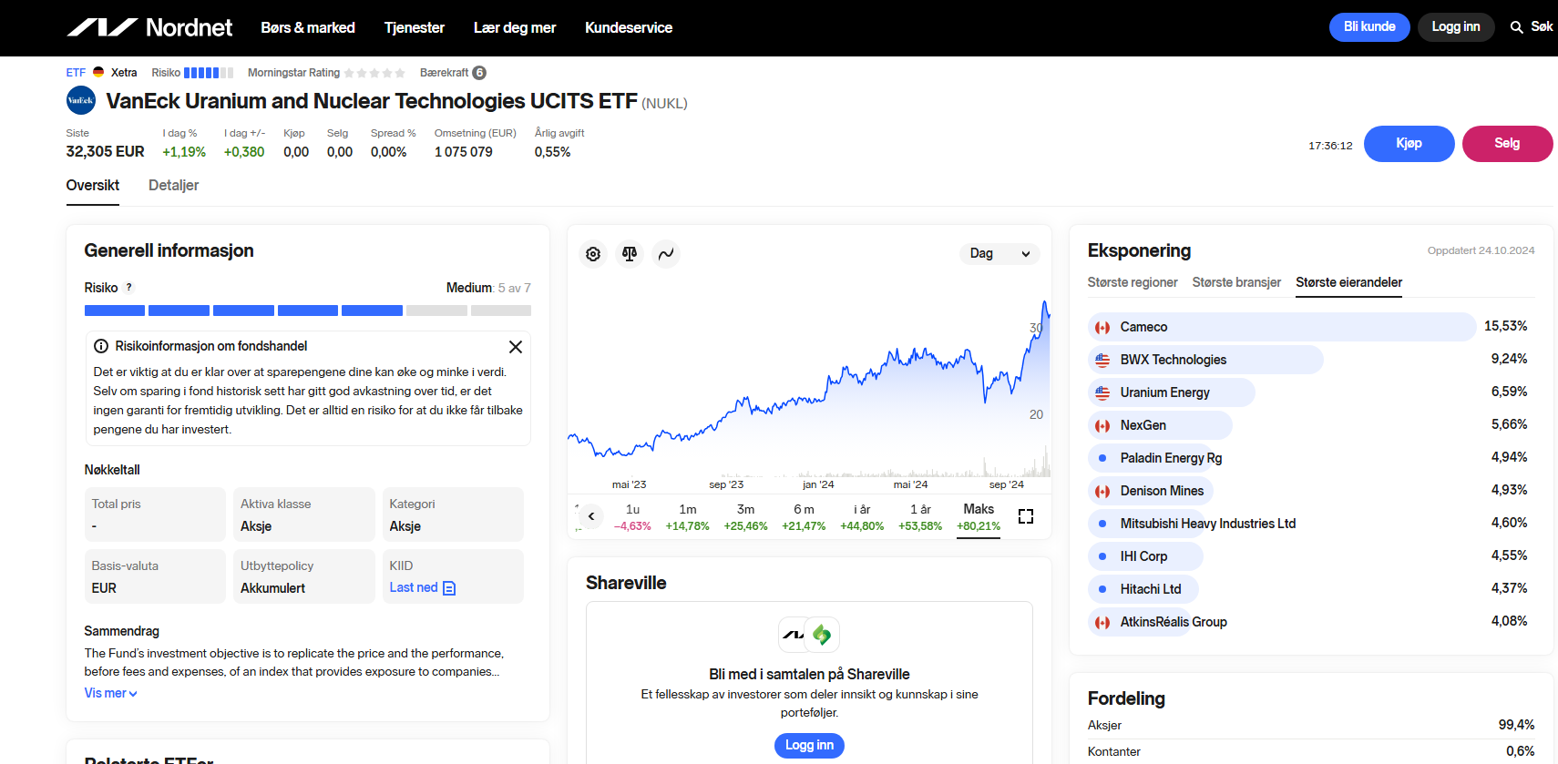1558x764 pixels.
Task: Select the i år chart period
Action: pos(862,517)
